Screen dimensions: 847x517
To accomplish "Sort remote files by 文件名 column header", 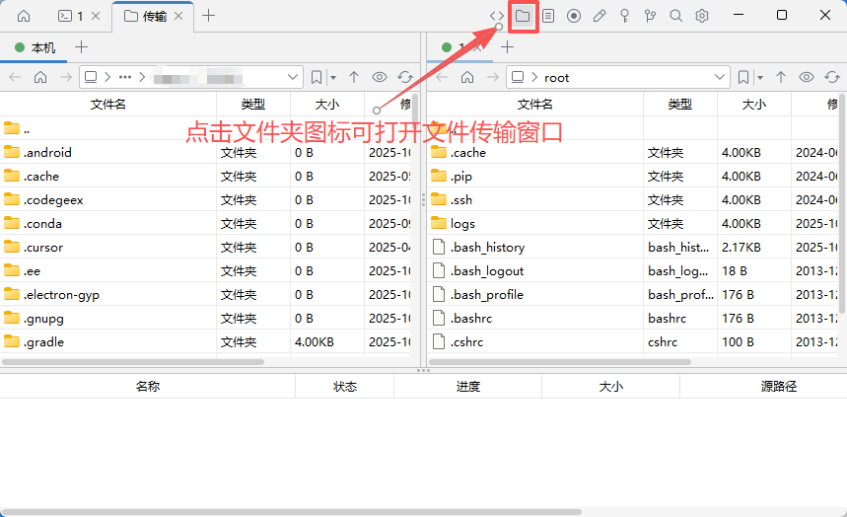I will (x=535, y=105).
